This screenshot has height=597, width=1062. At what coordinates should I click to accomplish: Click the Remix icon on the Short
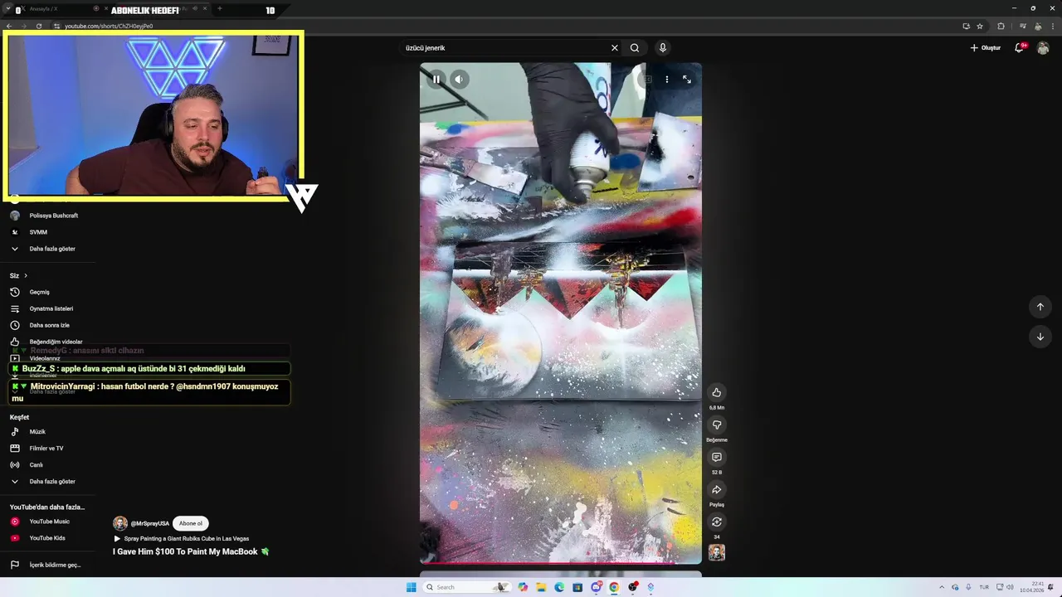point(717,522)
